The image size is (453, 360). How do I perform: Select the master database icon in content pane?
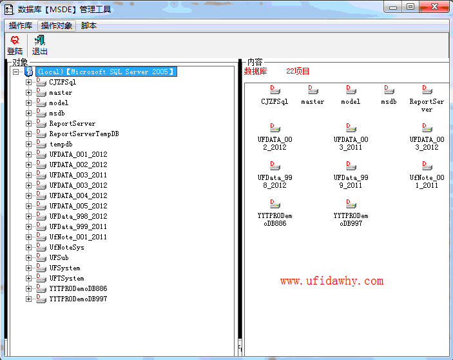click(x=313, y=91)
